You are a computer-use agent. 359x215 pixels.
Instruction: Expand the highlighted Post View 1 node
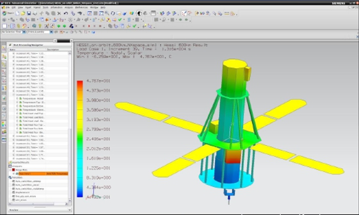(14, 174)
